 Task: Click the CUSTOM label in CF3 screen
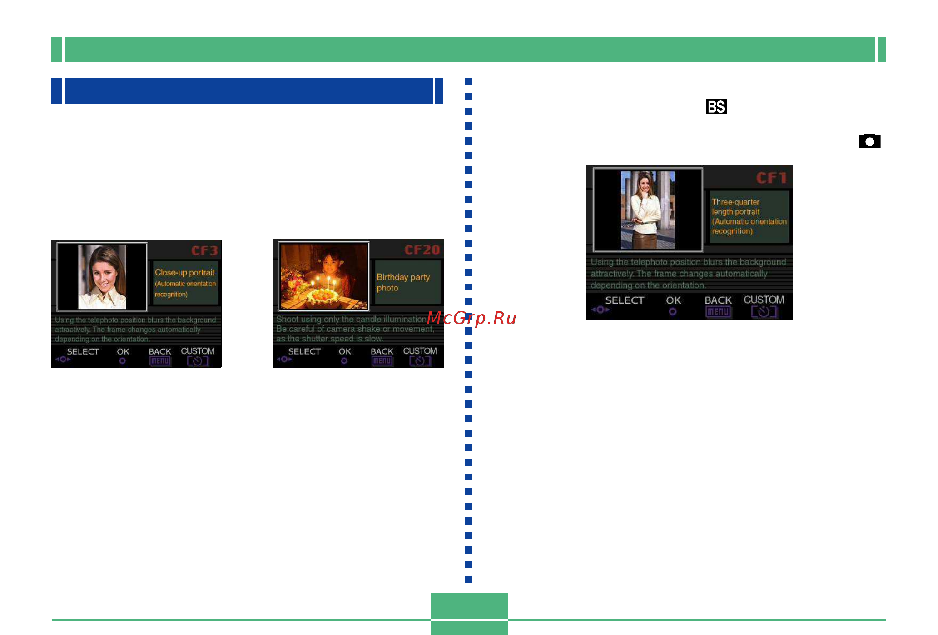click(198, 351)
